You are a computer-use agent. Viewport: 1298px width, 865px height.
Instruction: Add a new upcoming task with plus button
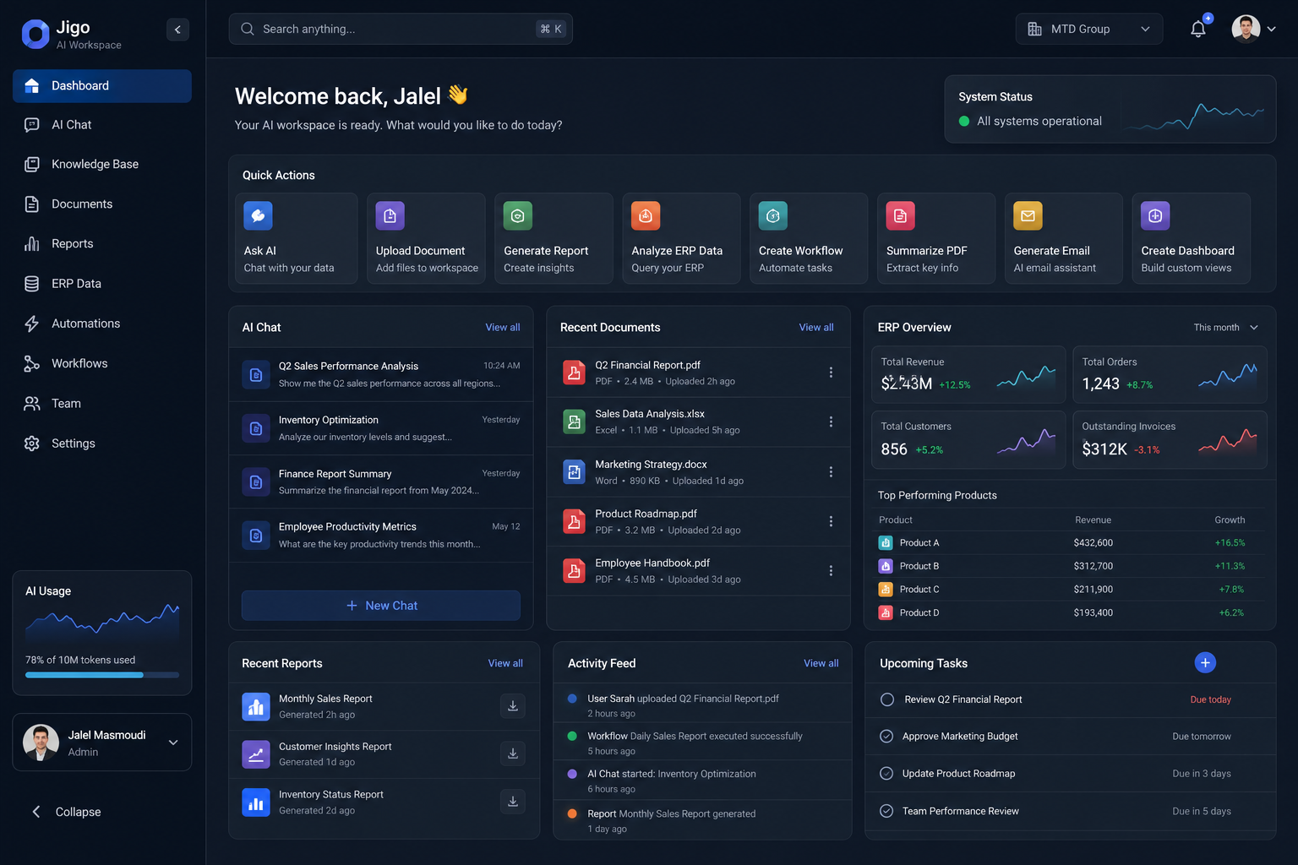click(x=1205, y=663)
